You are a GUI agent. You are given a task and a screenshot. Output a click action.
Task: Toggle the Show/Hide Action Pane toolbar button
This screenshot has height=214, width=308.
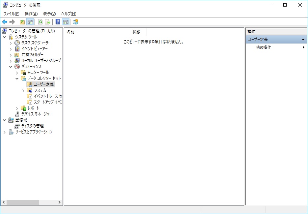click(66, 22)
